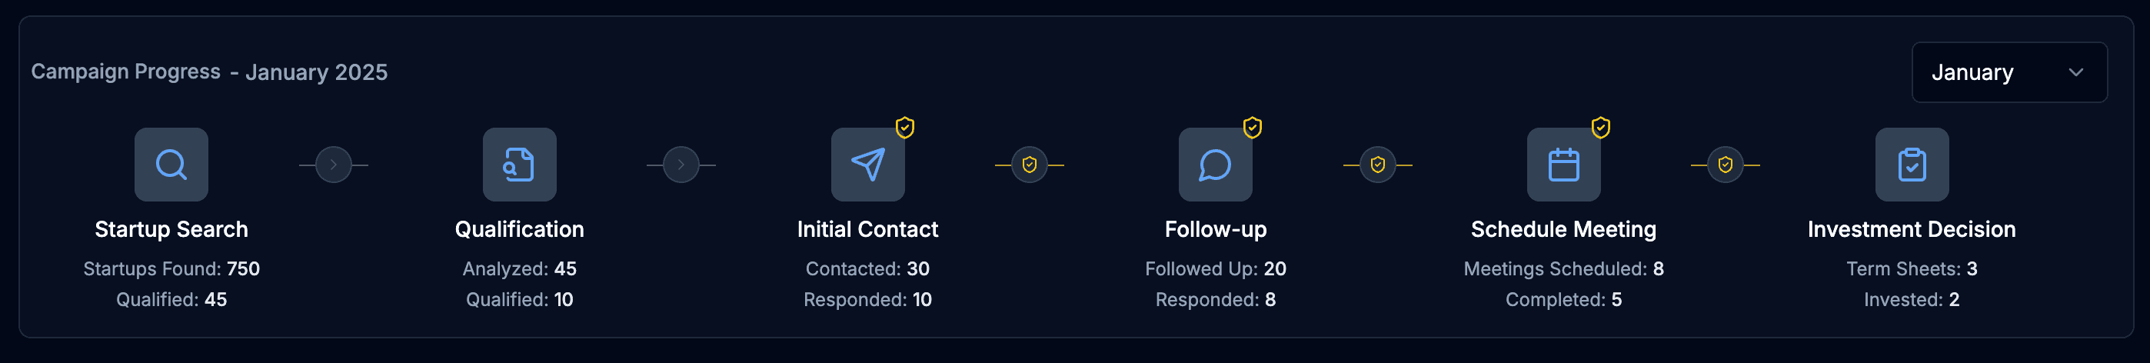
Task: Click the Schedule Meeting stage label
Action: click(x=1563, y=229)
